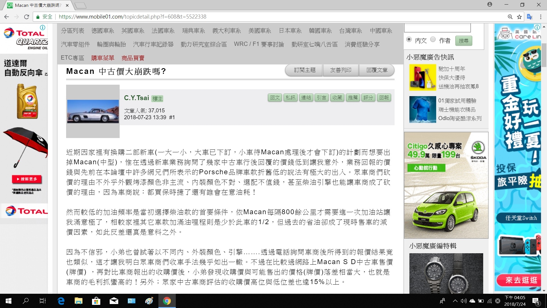547x308 pixels.
Task: Open the Action Center notifications
Action: pos(536,301)
